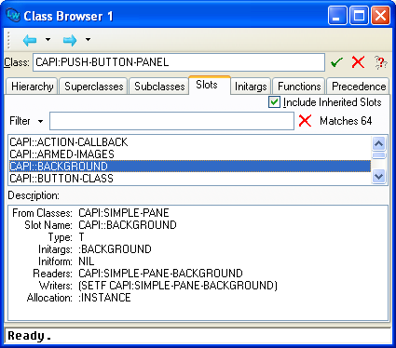Switch to the Initargs tab

(x=251, y=87)
